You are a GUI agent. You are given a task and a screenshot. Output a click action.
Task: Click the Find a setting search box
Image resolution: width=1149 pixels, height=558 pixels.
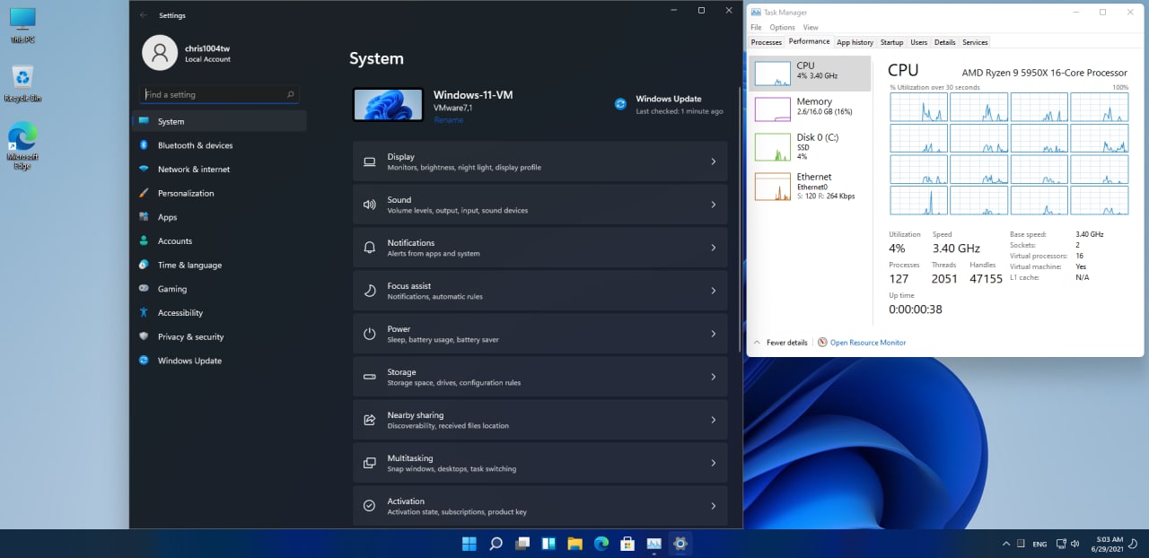pyautogui.click(x=219, y=94)
